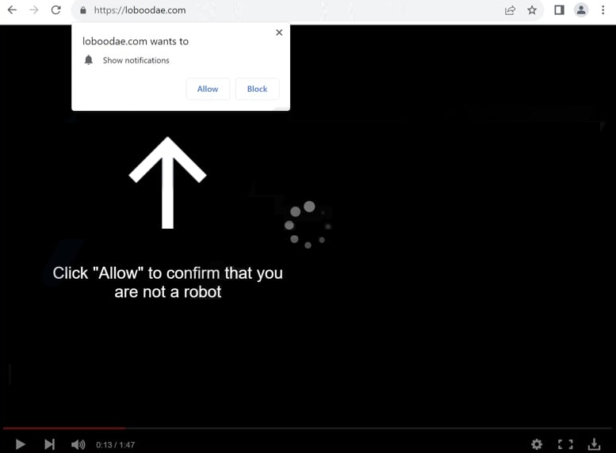
Task: Close the notification permission popup
Action: pyautogui.click(x=279, y=32)
